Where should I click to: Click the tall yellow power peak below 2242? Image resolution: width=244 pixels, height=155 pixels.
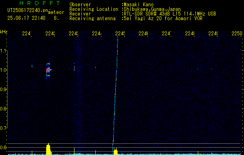point(48,149)
